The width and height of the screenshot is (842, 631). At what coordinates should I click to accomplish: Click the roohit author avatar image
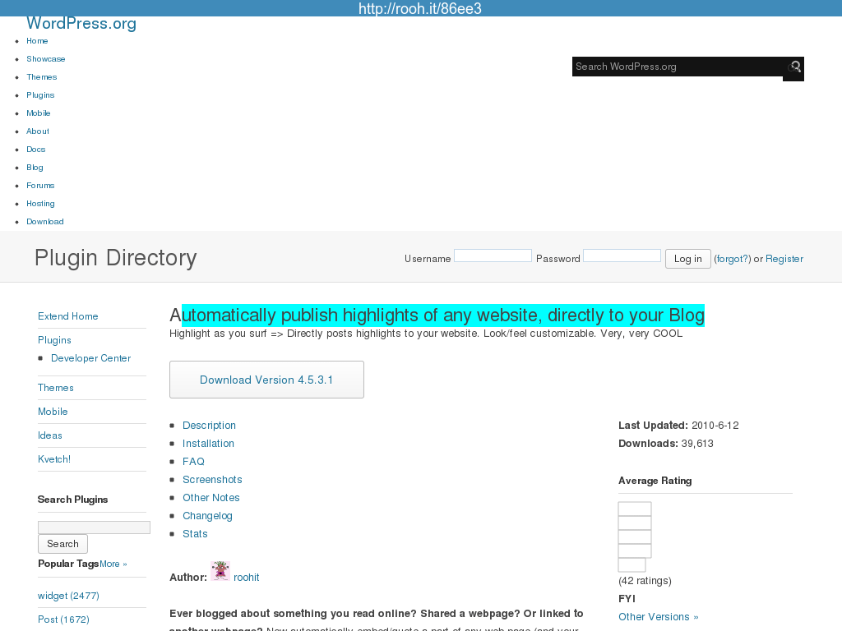(220, 571)
